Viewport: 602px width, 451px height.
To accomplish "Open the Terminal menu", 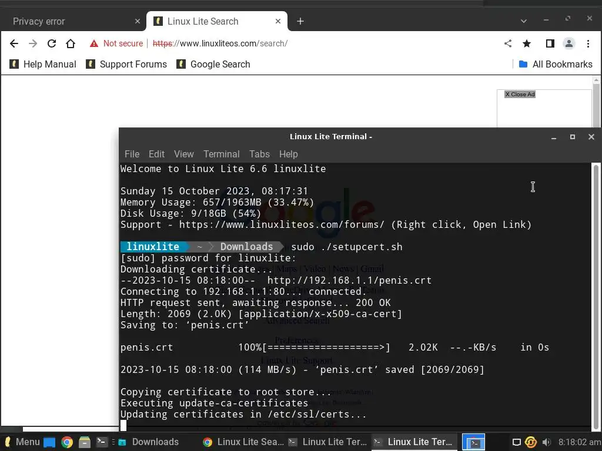I will tap(222, 154).
